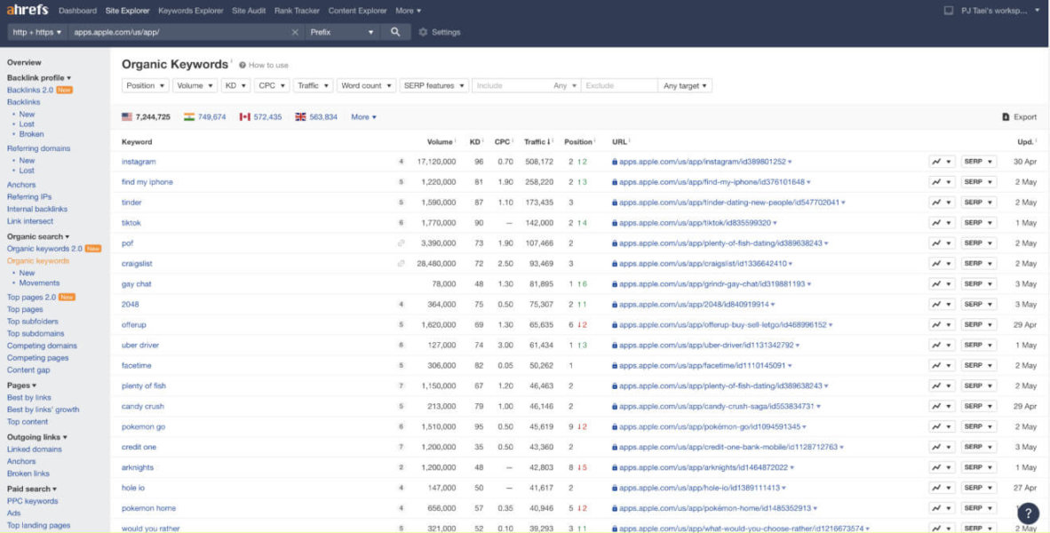Click the "find my iphone" keyword link

[x=147, y=182]
